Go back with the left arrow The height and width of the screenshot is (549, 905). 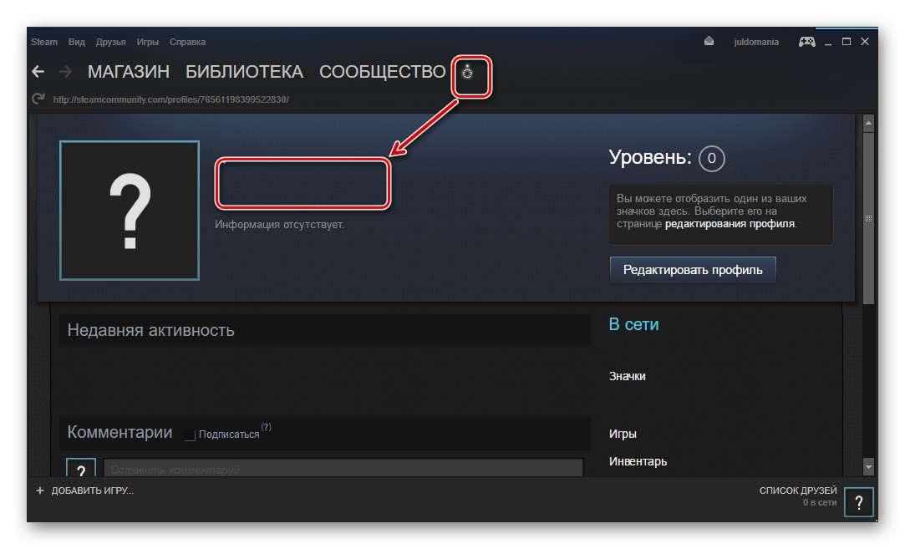[x=38, y=72]
